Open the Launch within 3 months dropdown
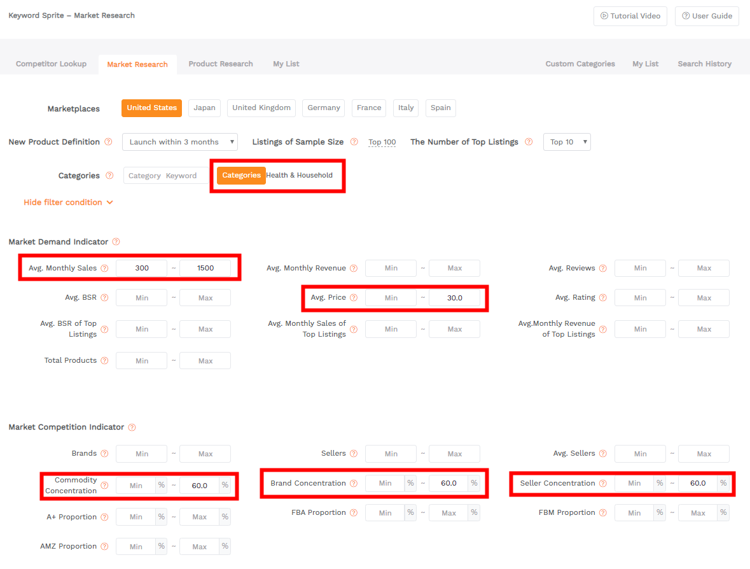The image size is (750, 569). [179, 142]
